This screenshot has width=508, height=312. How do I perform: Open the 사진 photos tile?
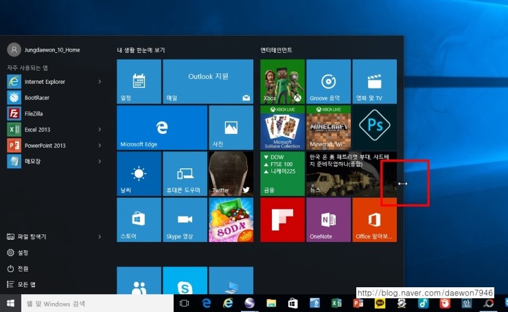pyautogui.click(x=231, y=128)
